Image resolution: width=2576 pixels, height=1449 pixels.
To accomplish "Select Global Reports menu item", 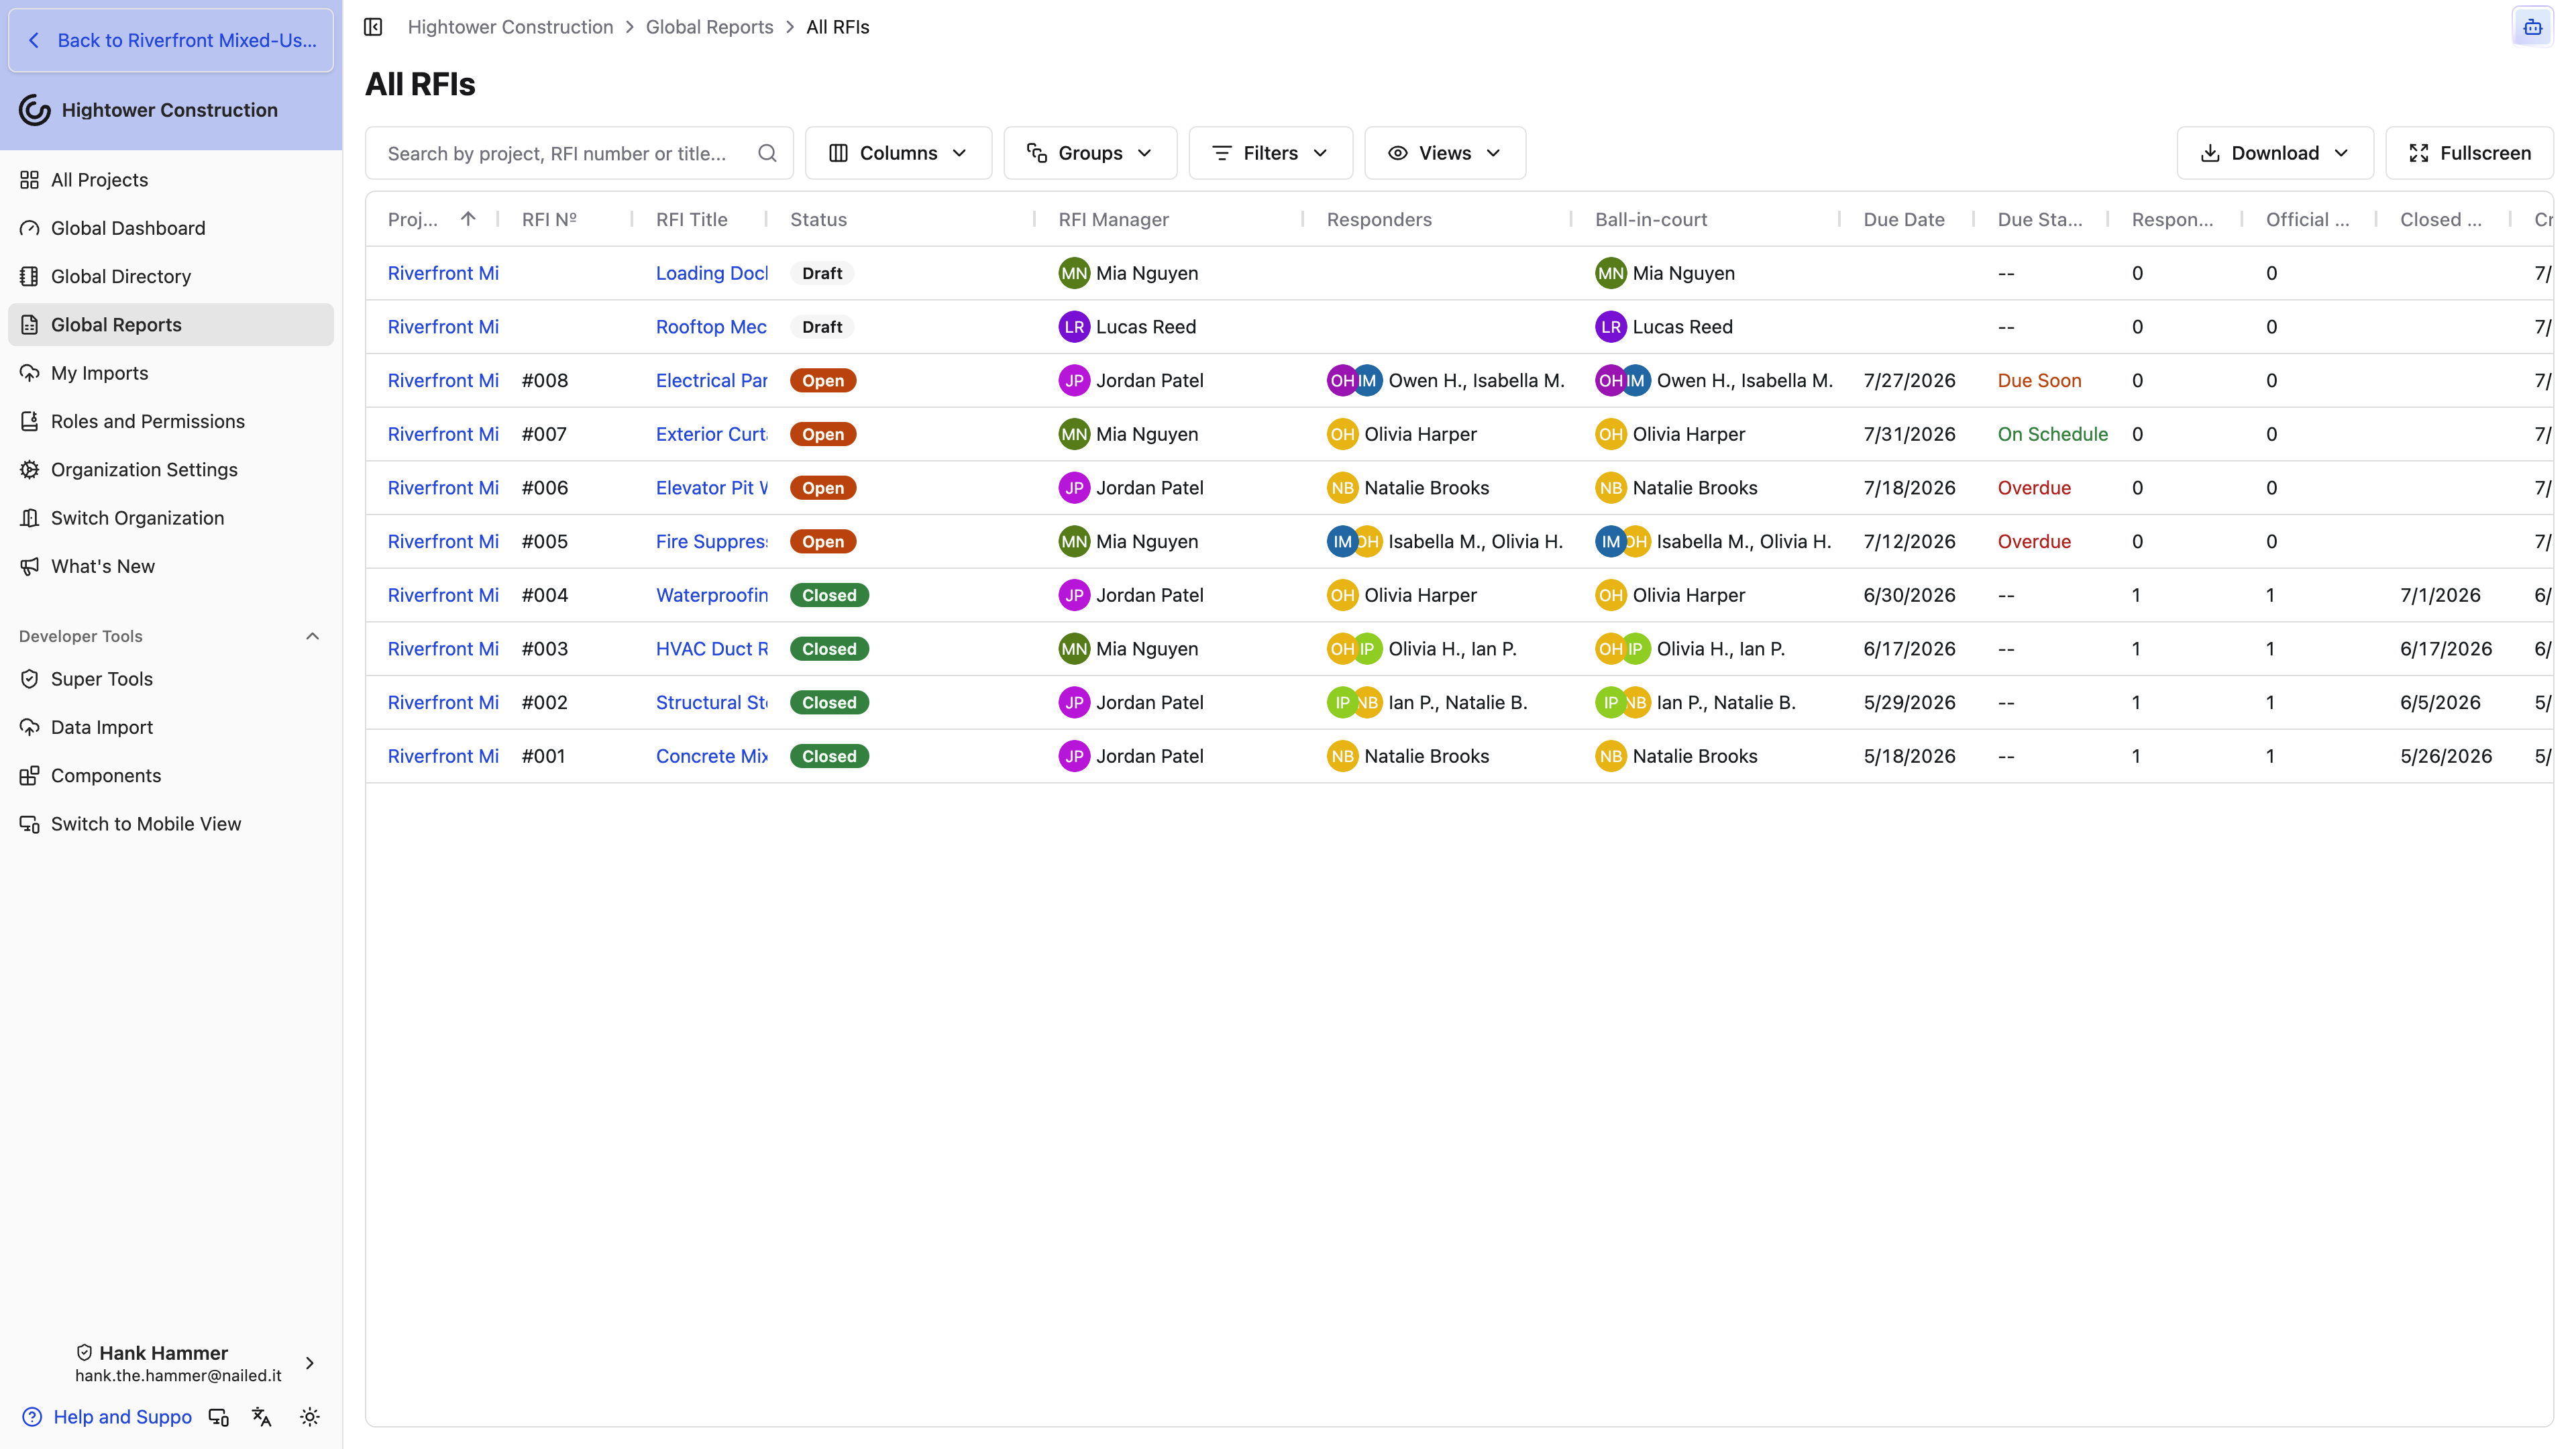I will 171,325.
